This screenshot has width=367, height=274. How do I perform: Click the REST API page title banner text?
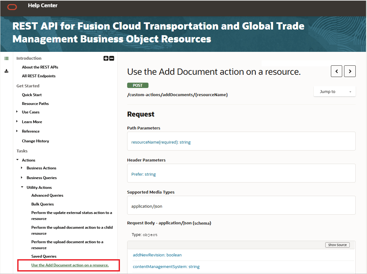[x=158, y=33]
